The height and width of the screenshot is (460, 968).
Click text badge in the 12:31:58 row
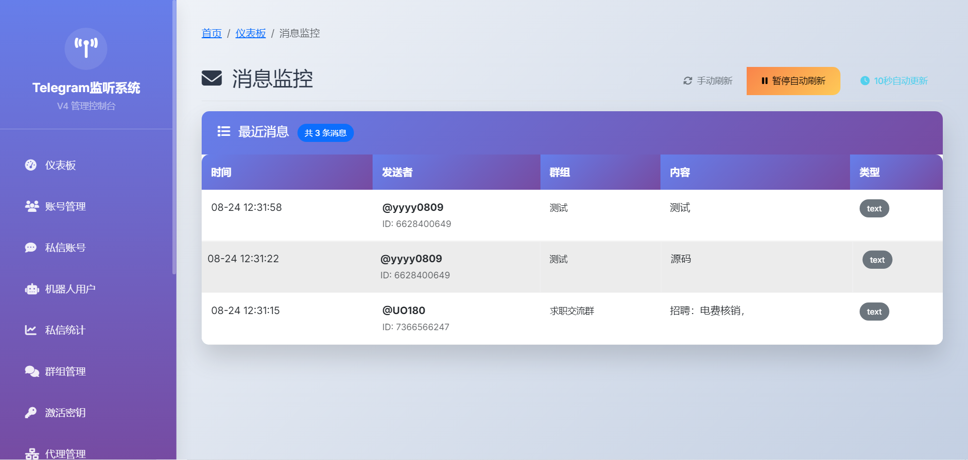coord(874,208)
